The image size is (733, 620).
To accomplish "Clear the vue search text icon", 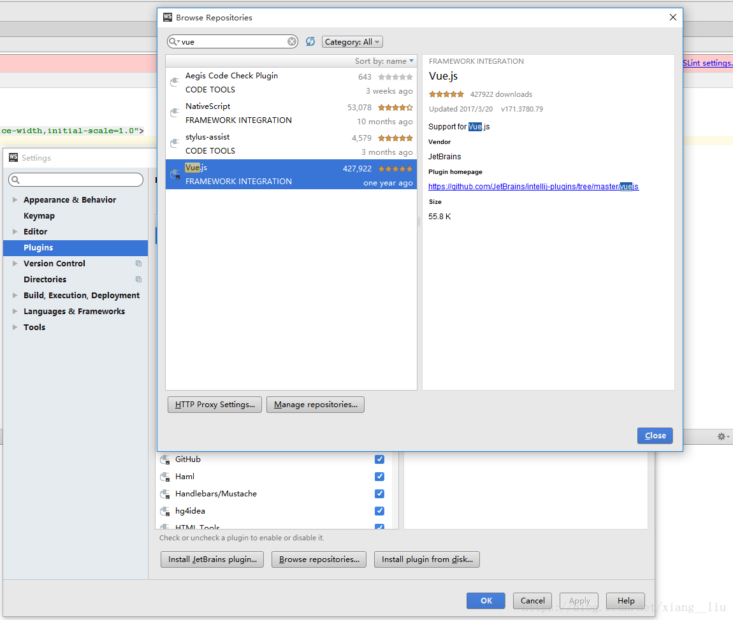I will coord(292,41).
